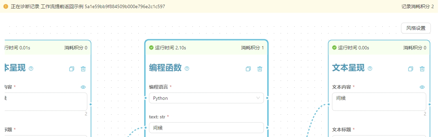Open the 编程语言 Python dropdown
Screen dimensions: 441x137
pyautogui.click(x=206, y=98)
